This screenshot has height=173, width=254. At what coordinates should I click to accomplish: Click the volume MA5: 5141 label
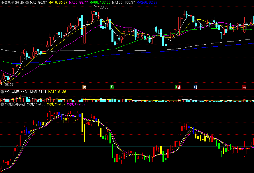pyautogui.click(x=38, y=92)
